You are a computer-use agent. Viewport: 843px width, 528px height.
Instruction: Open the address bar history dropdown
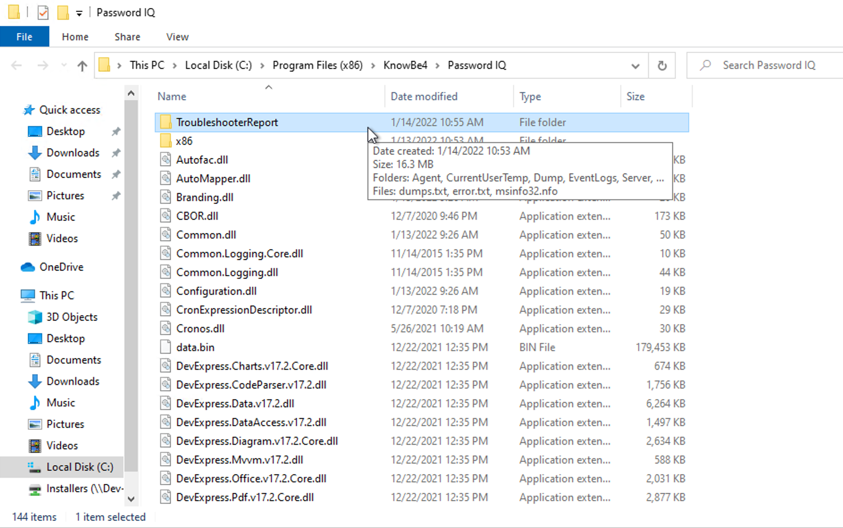click(x=635, y=65)
